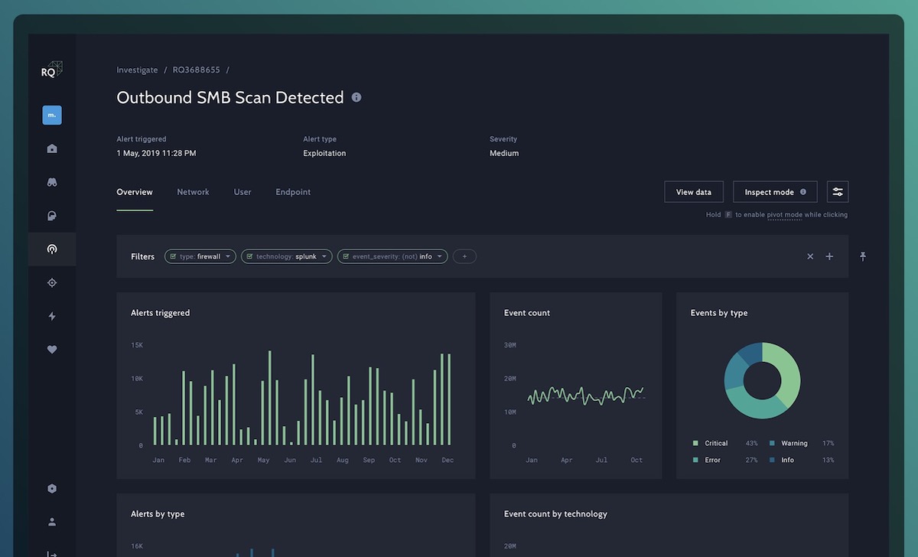Switch to the Network tab

point(193,192)
